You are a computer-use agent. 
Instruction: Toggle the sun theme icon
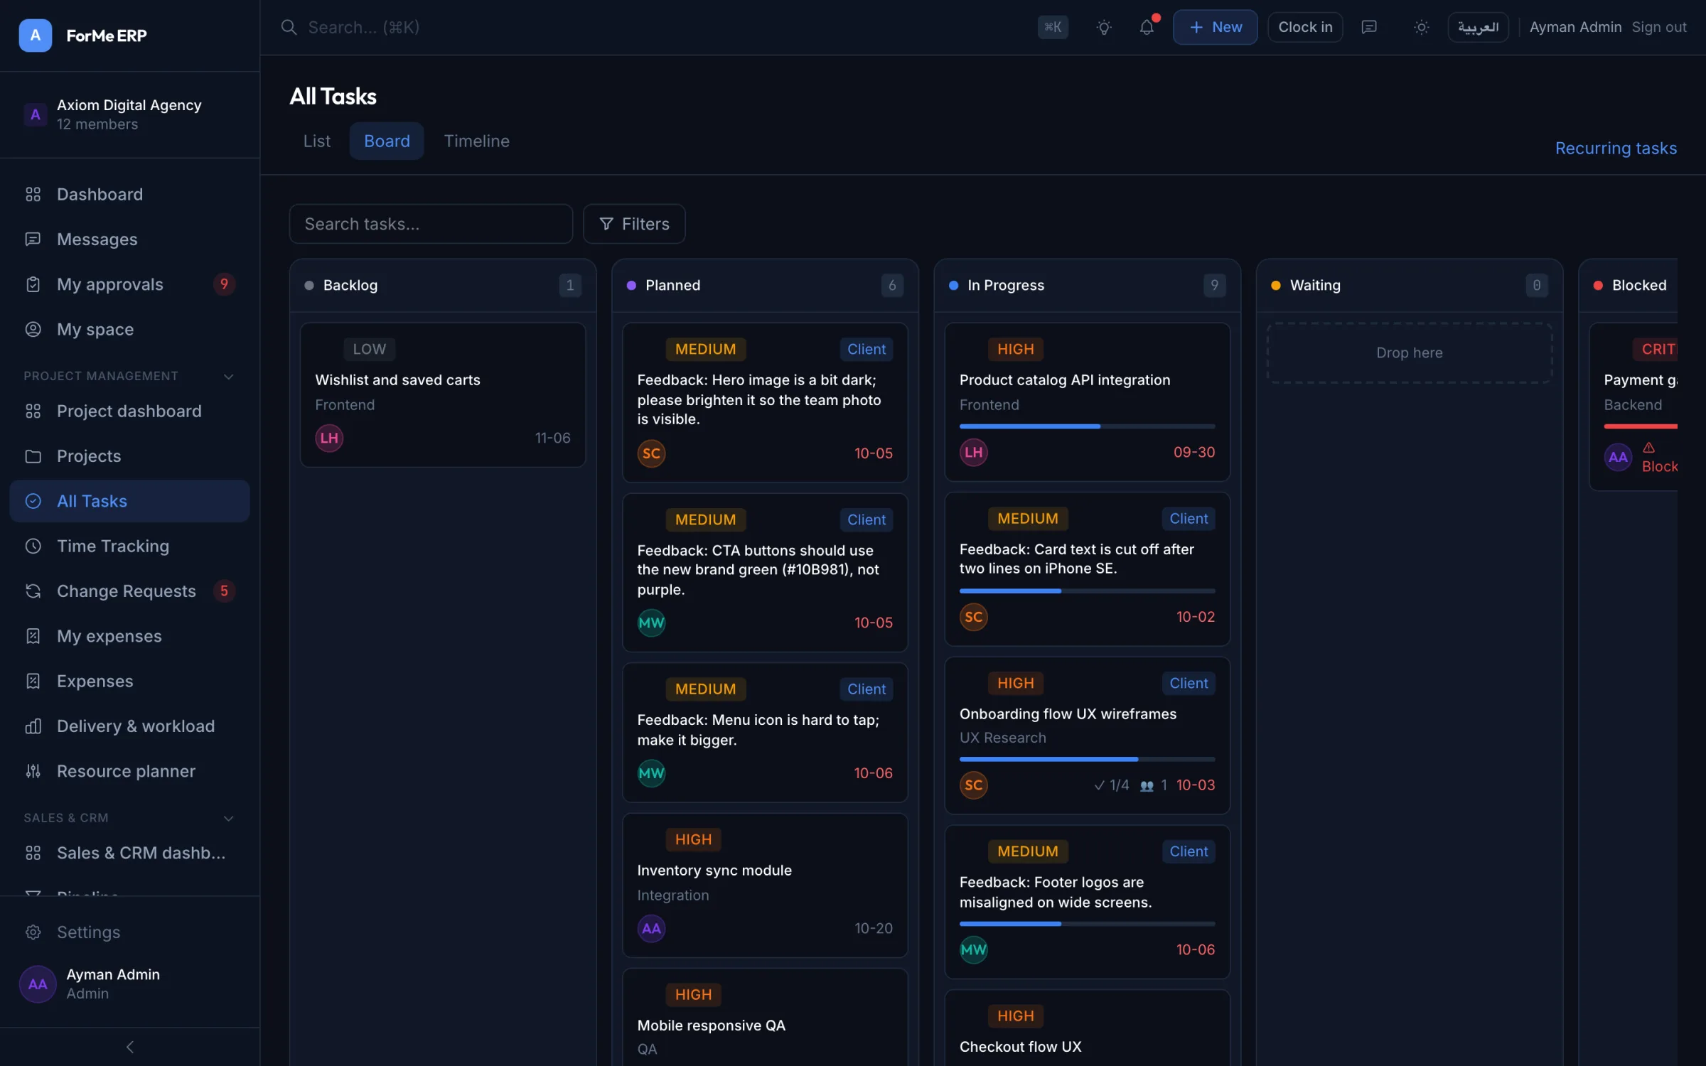point(1421,27)
